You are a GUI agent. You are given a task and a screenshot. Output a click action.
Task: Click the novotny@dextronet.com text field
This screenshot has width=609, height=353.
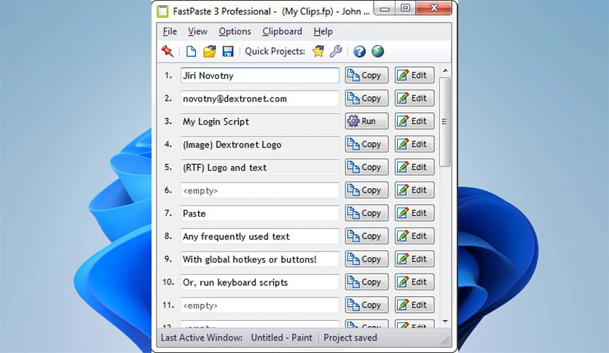tap(260, 98)
